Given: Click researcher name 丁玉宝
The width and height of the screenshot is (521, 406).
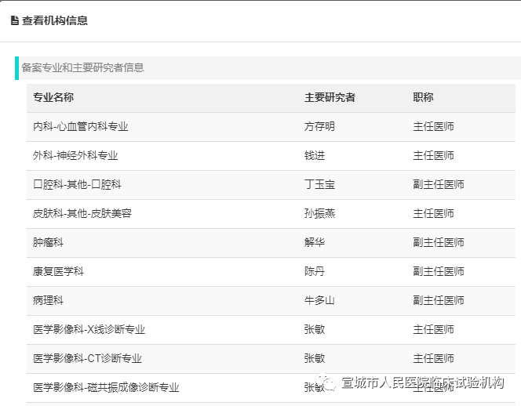Looking at the screenshot, I should click(x=319, y=184).
